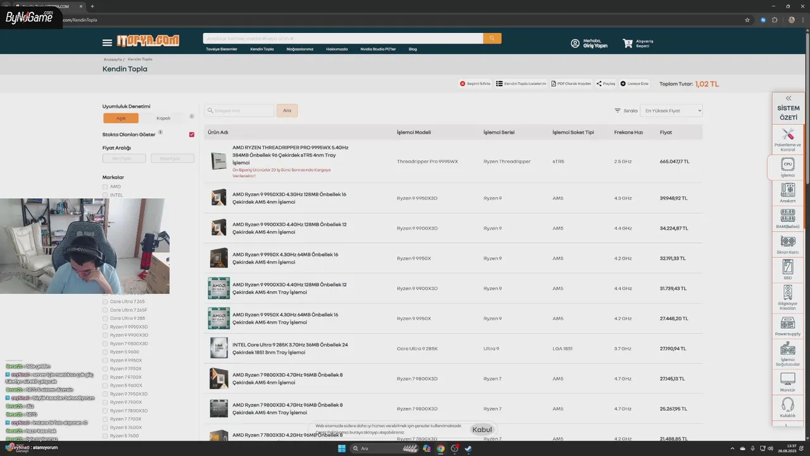This screenshot has height=456, width=810.
Task: Select the Monitör icon in sidebar
Action: pos(788,382)
